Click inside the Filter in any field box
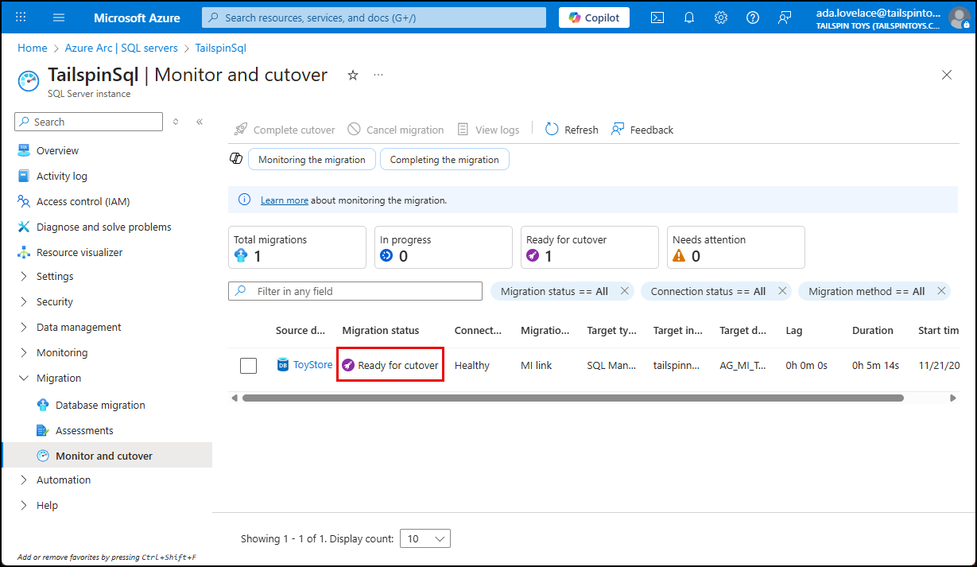This screenshot has width=977, height=567. (x=355, y=291)
